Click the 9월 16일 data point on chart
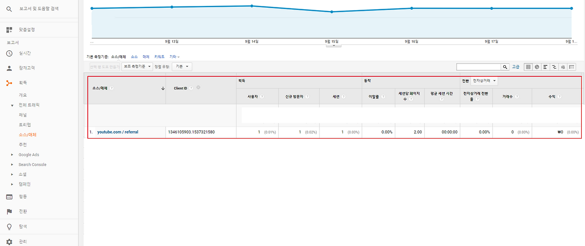Image resolution: width=585 pixels, height=246 pixels. (x=412, y=8)
